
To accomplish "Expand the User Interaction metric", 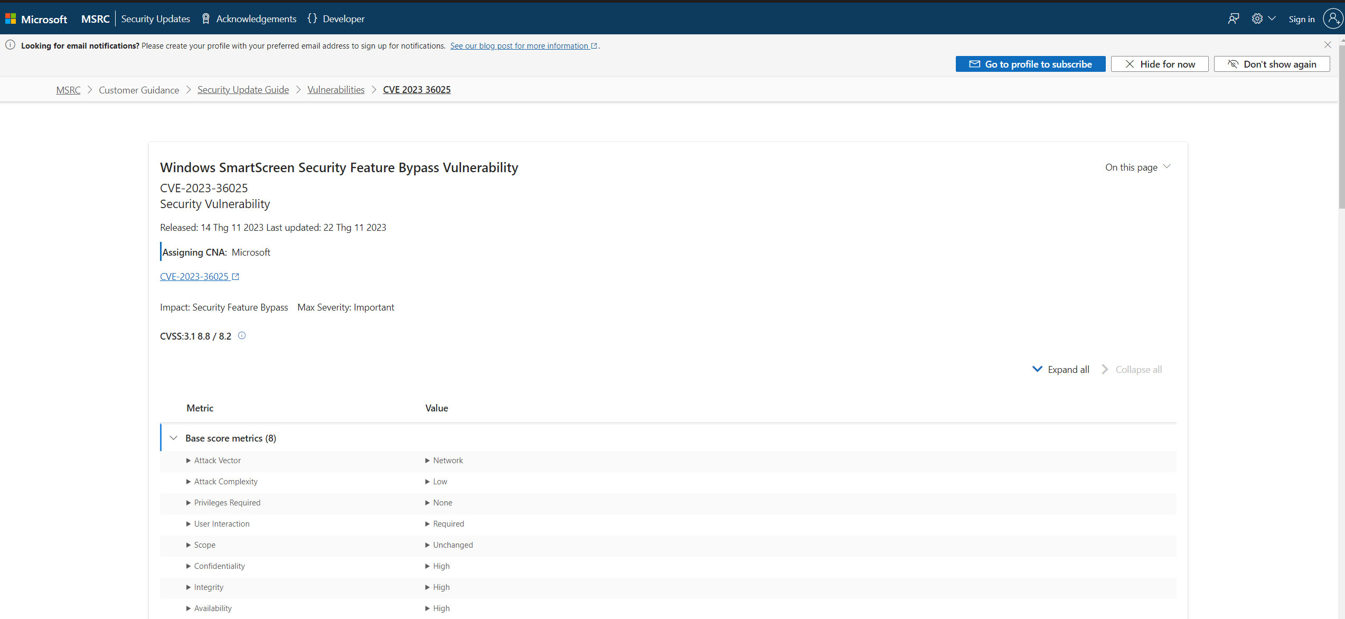I will (218, 524).
